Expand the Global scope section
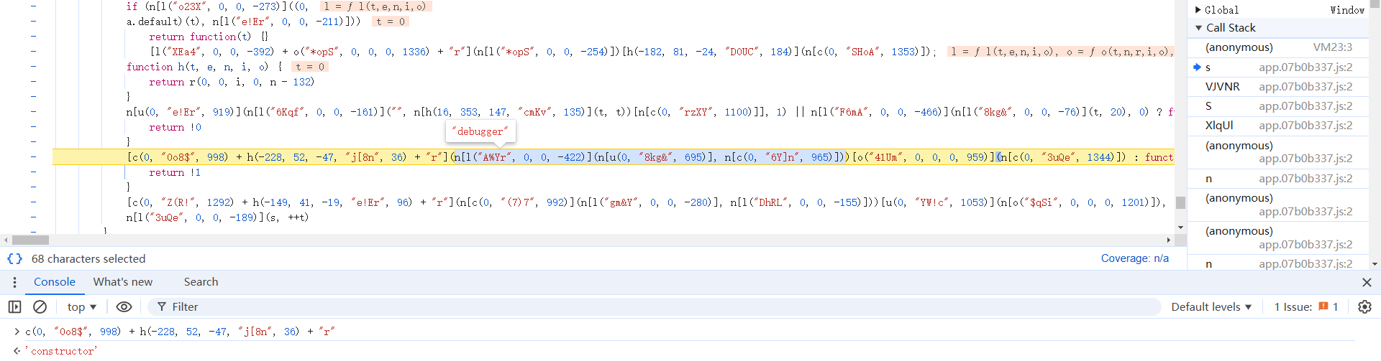This screenshot has height=361, width=1381. click(1198, 10)
